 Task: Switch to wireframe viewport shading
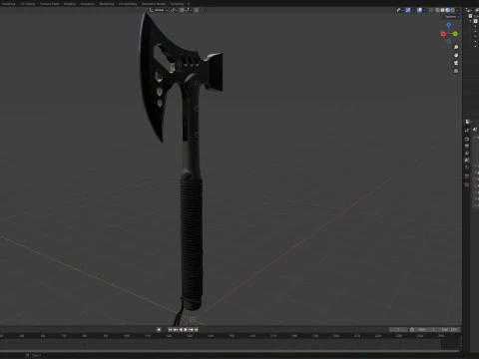coord(437,10)
